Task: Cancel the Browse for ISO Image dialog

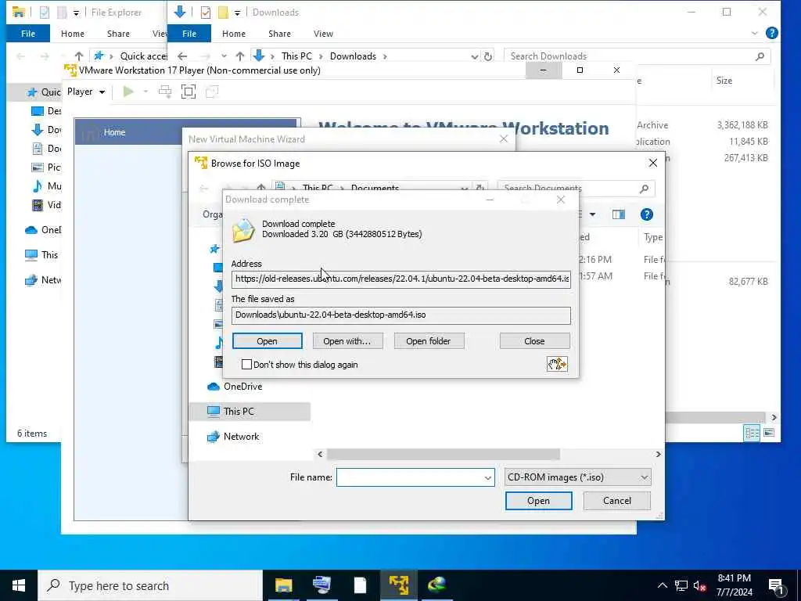Action: coord(616,501)
